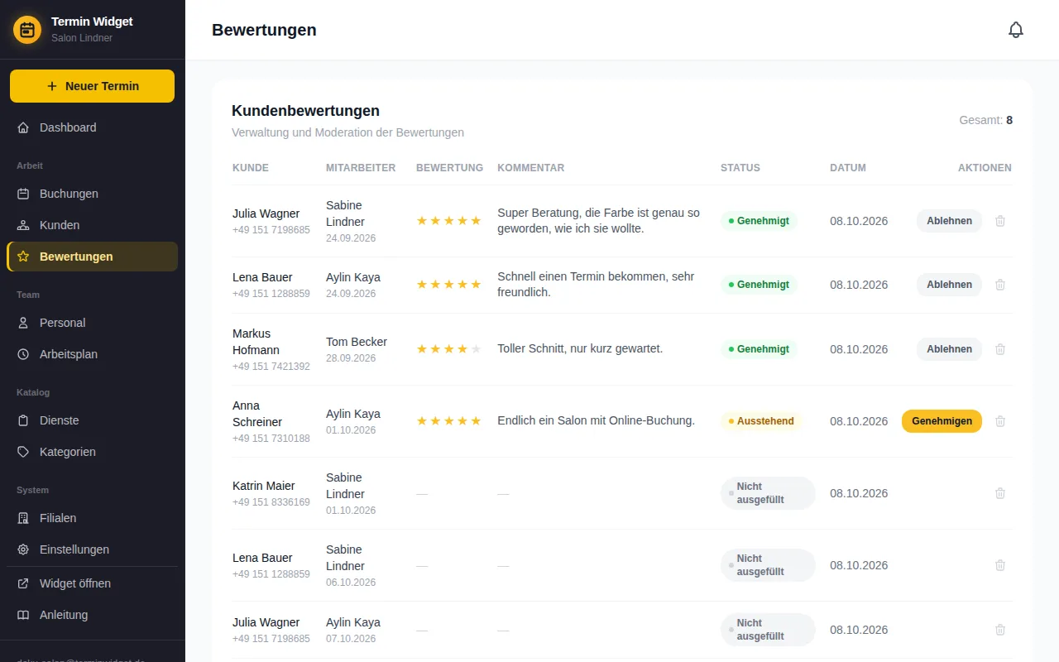Reject Lena Bauer's approved review
This screenshot has height=662, width=1059.
949,285
